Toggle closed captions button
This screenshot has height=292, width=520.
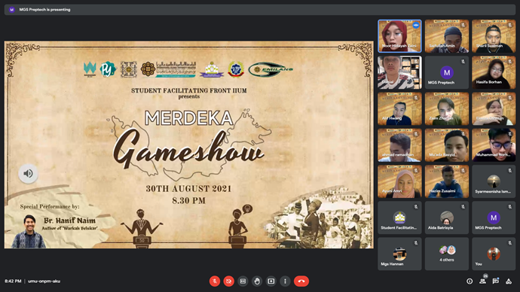point(243,281)
